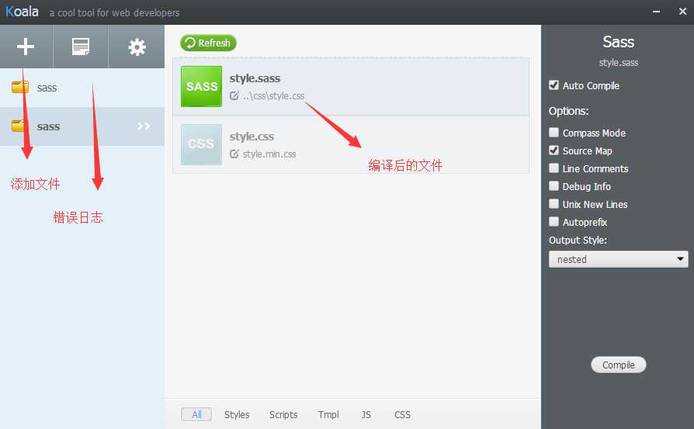The height and width of the screenshot is (429, 694).
Task: Switch to the JS filter tab
Action: [x=366, y=414]
